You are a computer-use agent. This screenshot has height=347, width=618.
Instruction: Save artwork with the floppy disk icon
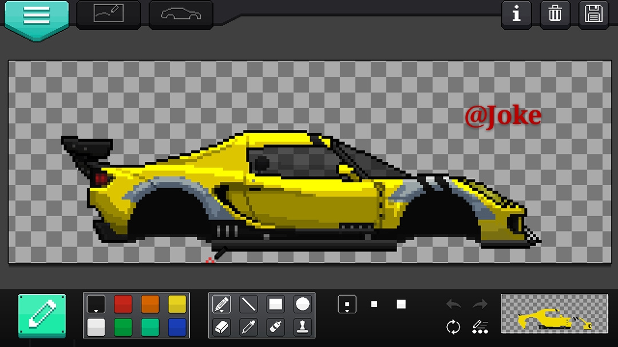point(593,14)
